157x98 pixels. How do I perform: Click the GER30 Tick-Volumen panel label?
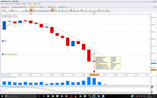[9, 77]
